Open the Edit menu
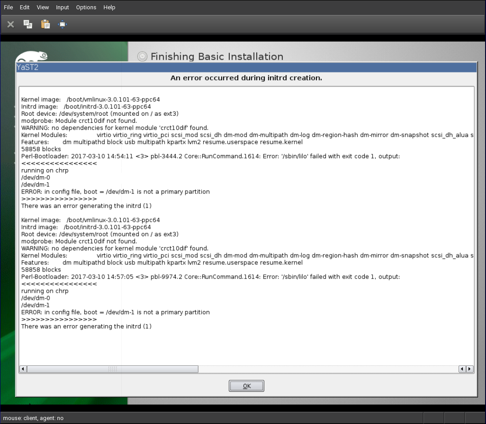This screenshot has height=424, width=486. (x=24, y=7)
